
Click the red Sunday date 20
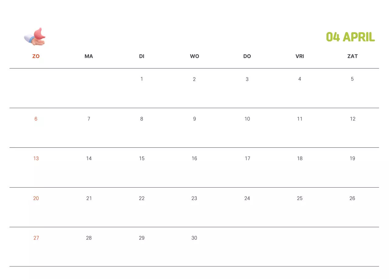click(36, 198)
